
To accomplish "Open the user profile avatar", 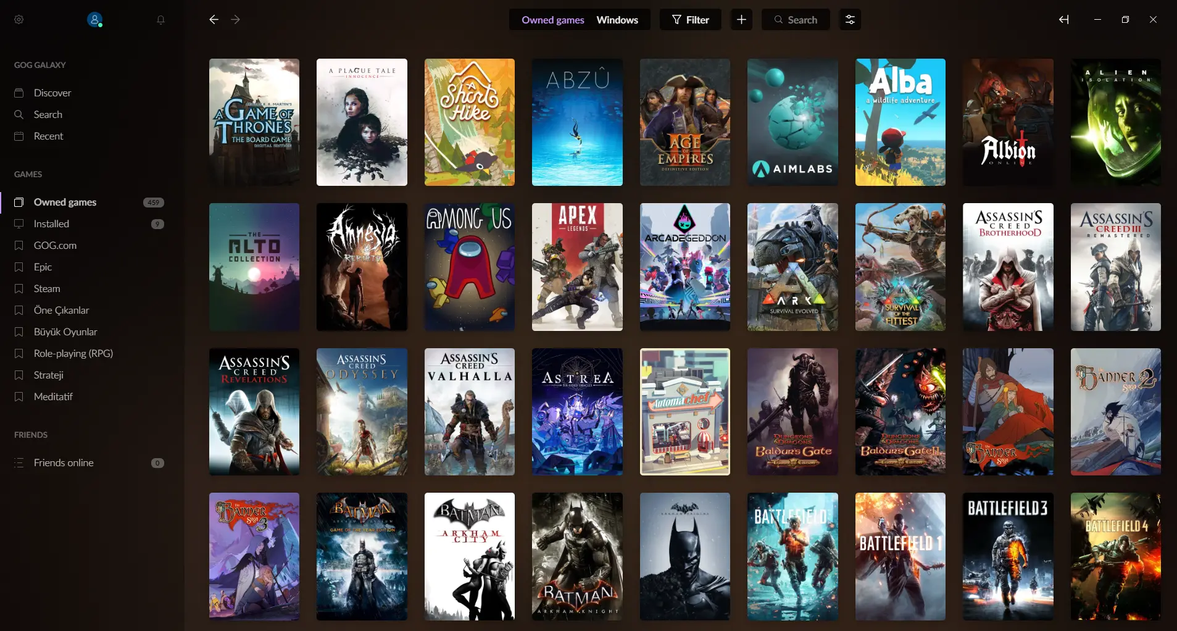I will point(94,20).
